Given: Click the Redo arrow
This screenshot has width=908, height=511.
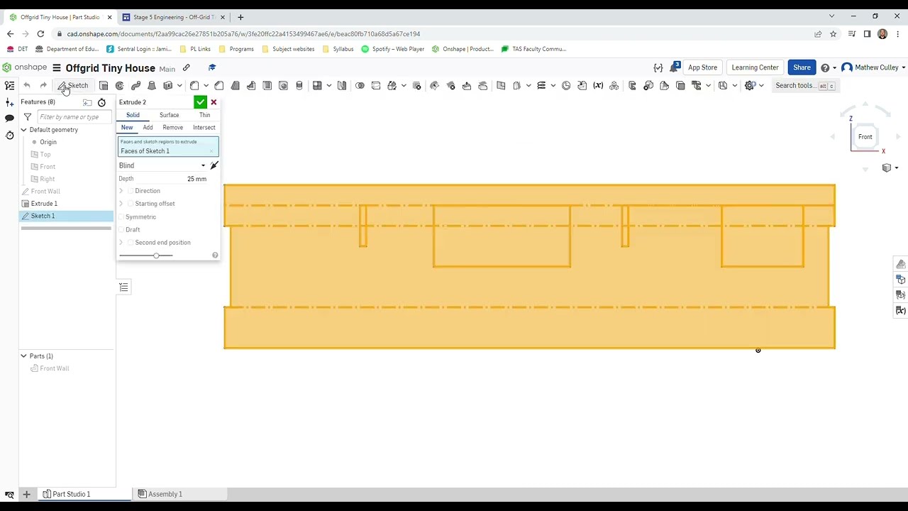Looking at the screenshot, I should click(x=43, y=85).
